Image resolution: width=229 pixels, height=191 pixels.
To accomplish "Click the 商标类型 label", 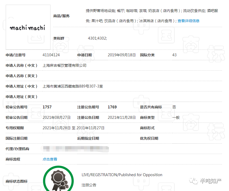I will [x=147, y=118].
